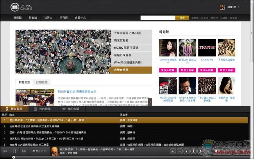Open the Veronica pianist thumbnail

[x=168, y=48]
